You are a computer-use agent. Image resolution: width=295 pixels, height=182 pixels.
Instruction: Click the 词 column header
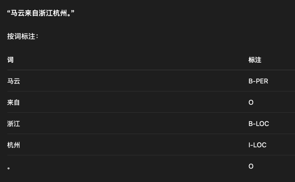pyautogui.click(x=10, y=60)
